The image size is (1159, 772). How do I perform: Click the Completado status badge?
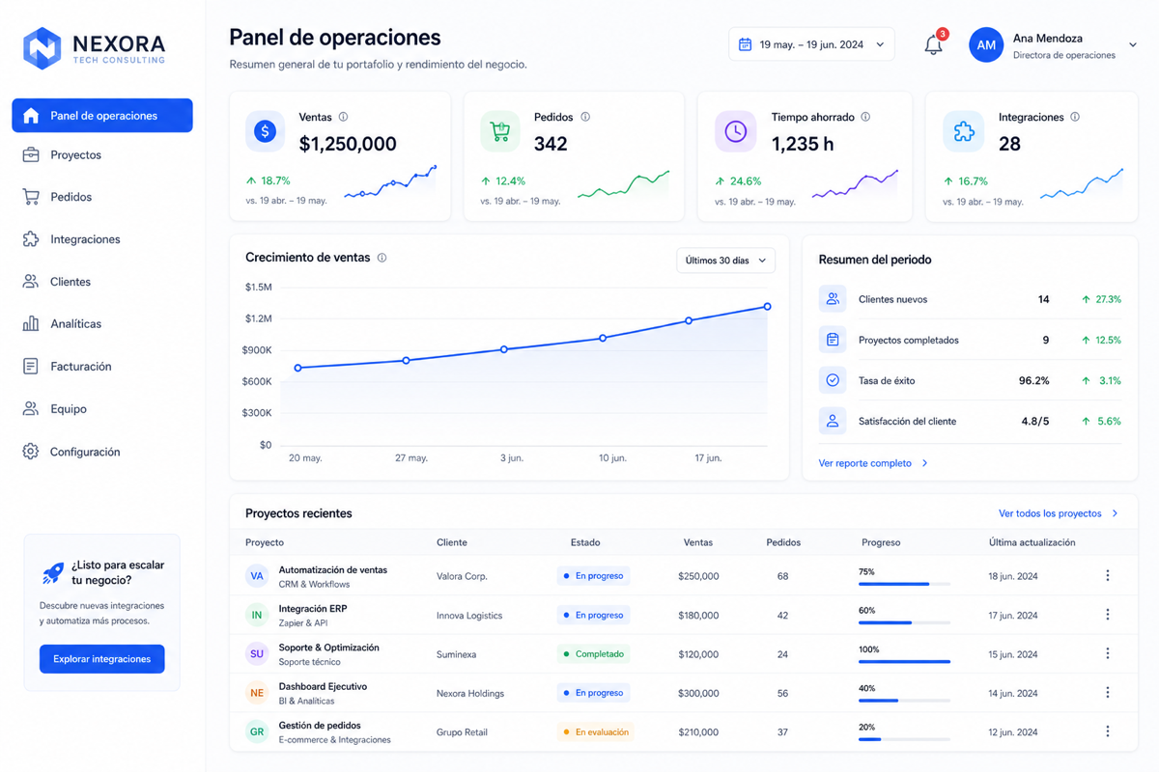coord(593,653)
